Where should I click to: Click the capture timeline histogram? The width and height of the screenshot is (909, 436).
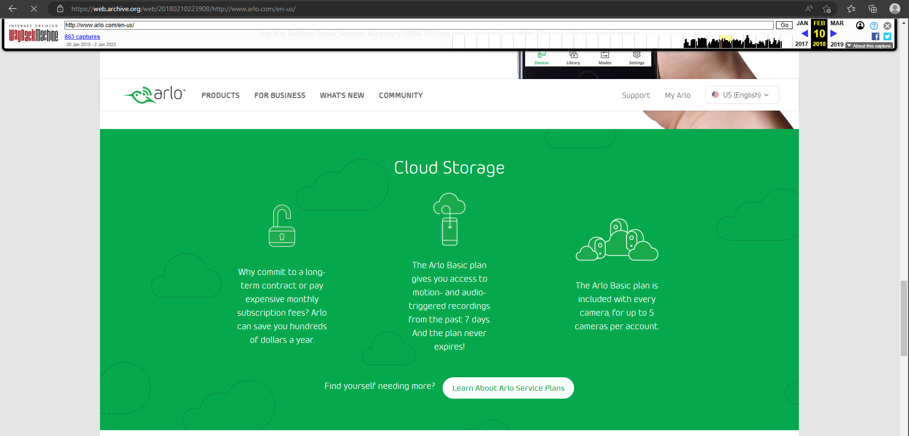(732, 43)
